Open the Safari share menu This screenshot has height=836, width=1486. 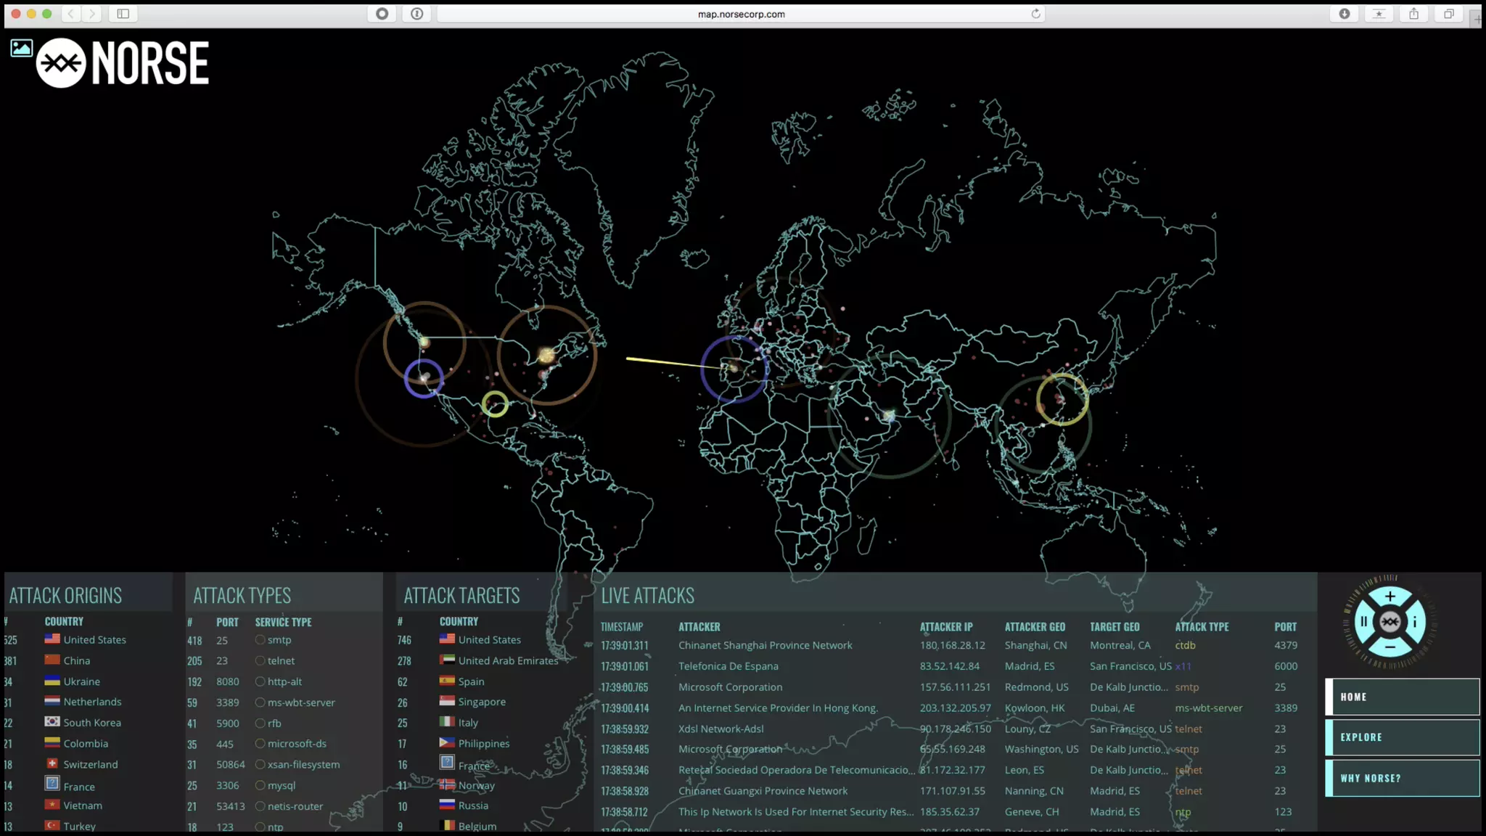pyautogui.click(x=1413, y=14)
